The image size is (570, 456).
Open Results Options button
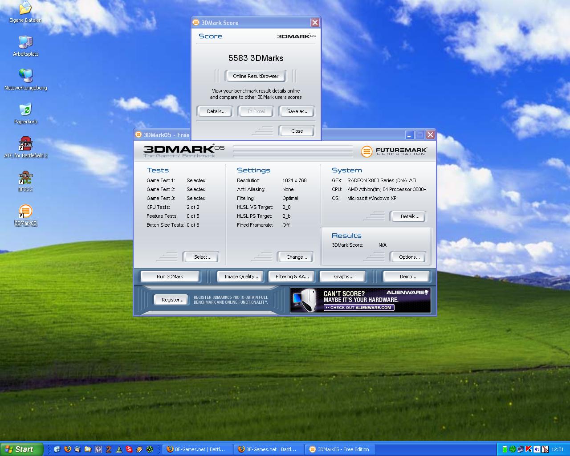(x=409, y=257)
